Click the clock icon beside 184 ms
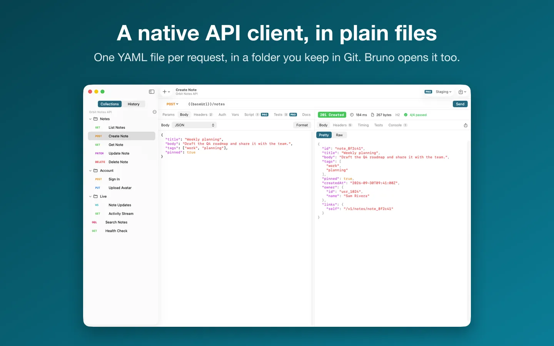This screenshot has width=554, height=346. pos(352,115)
